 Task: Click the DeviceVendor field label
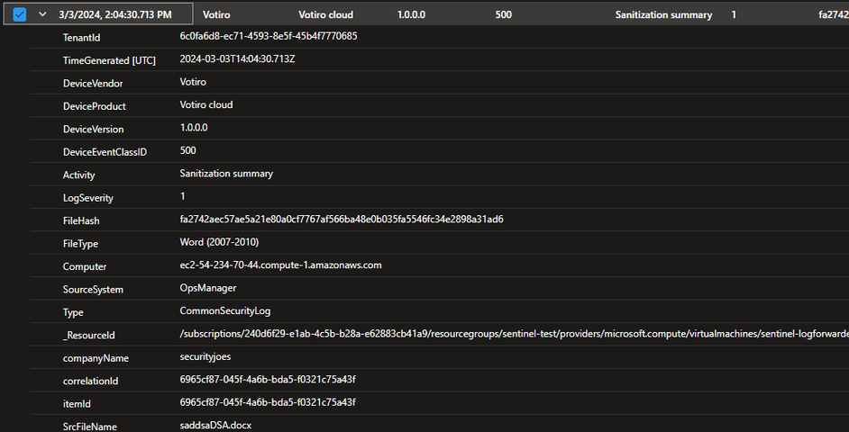[93, 84]
